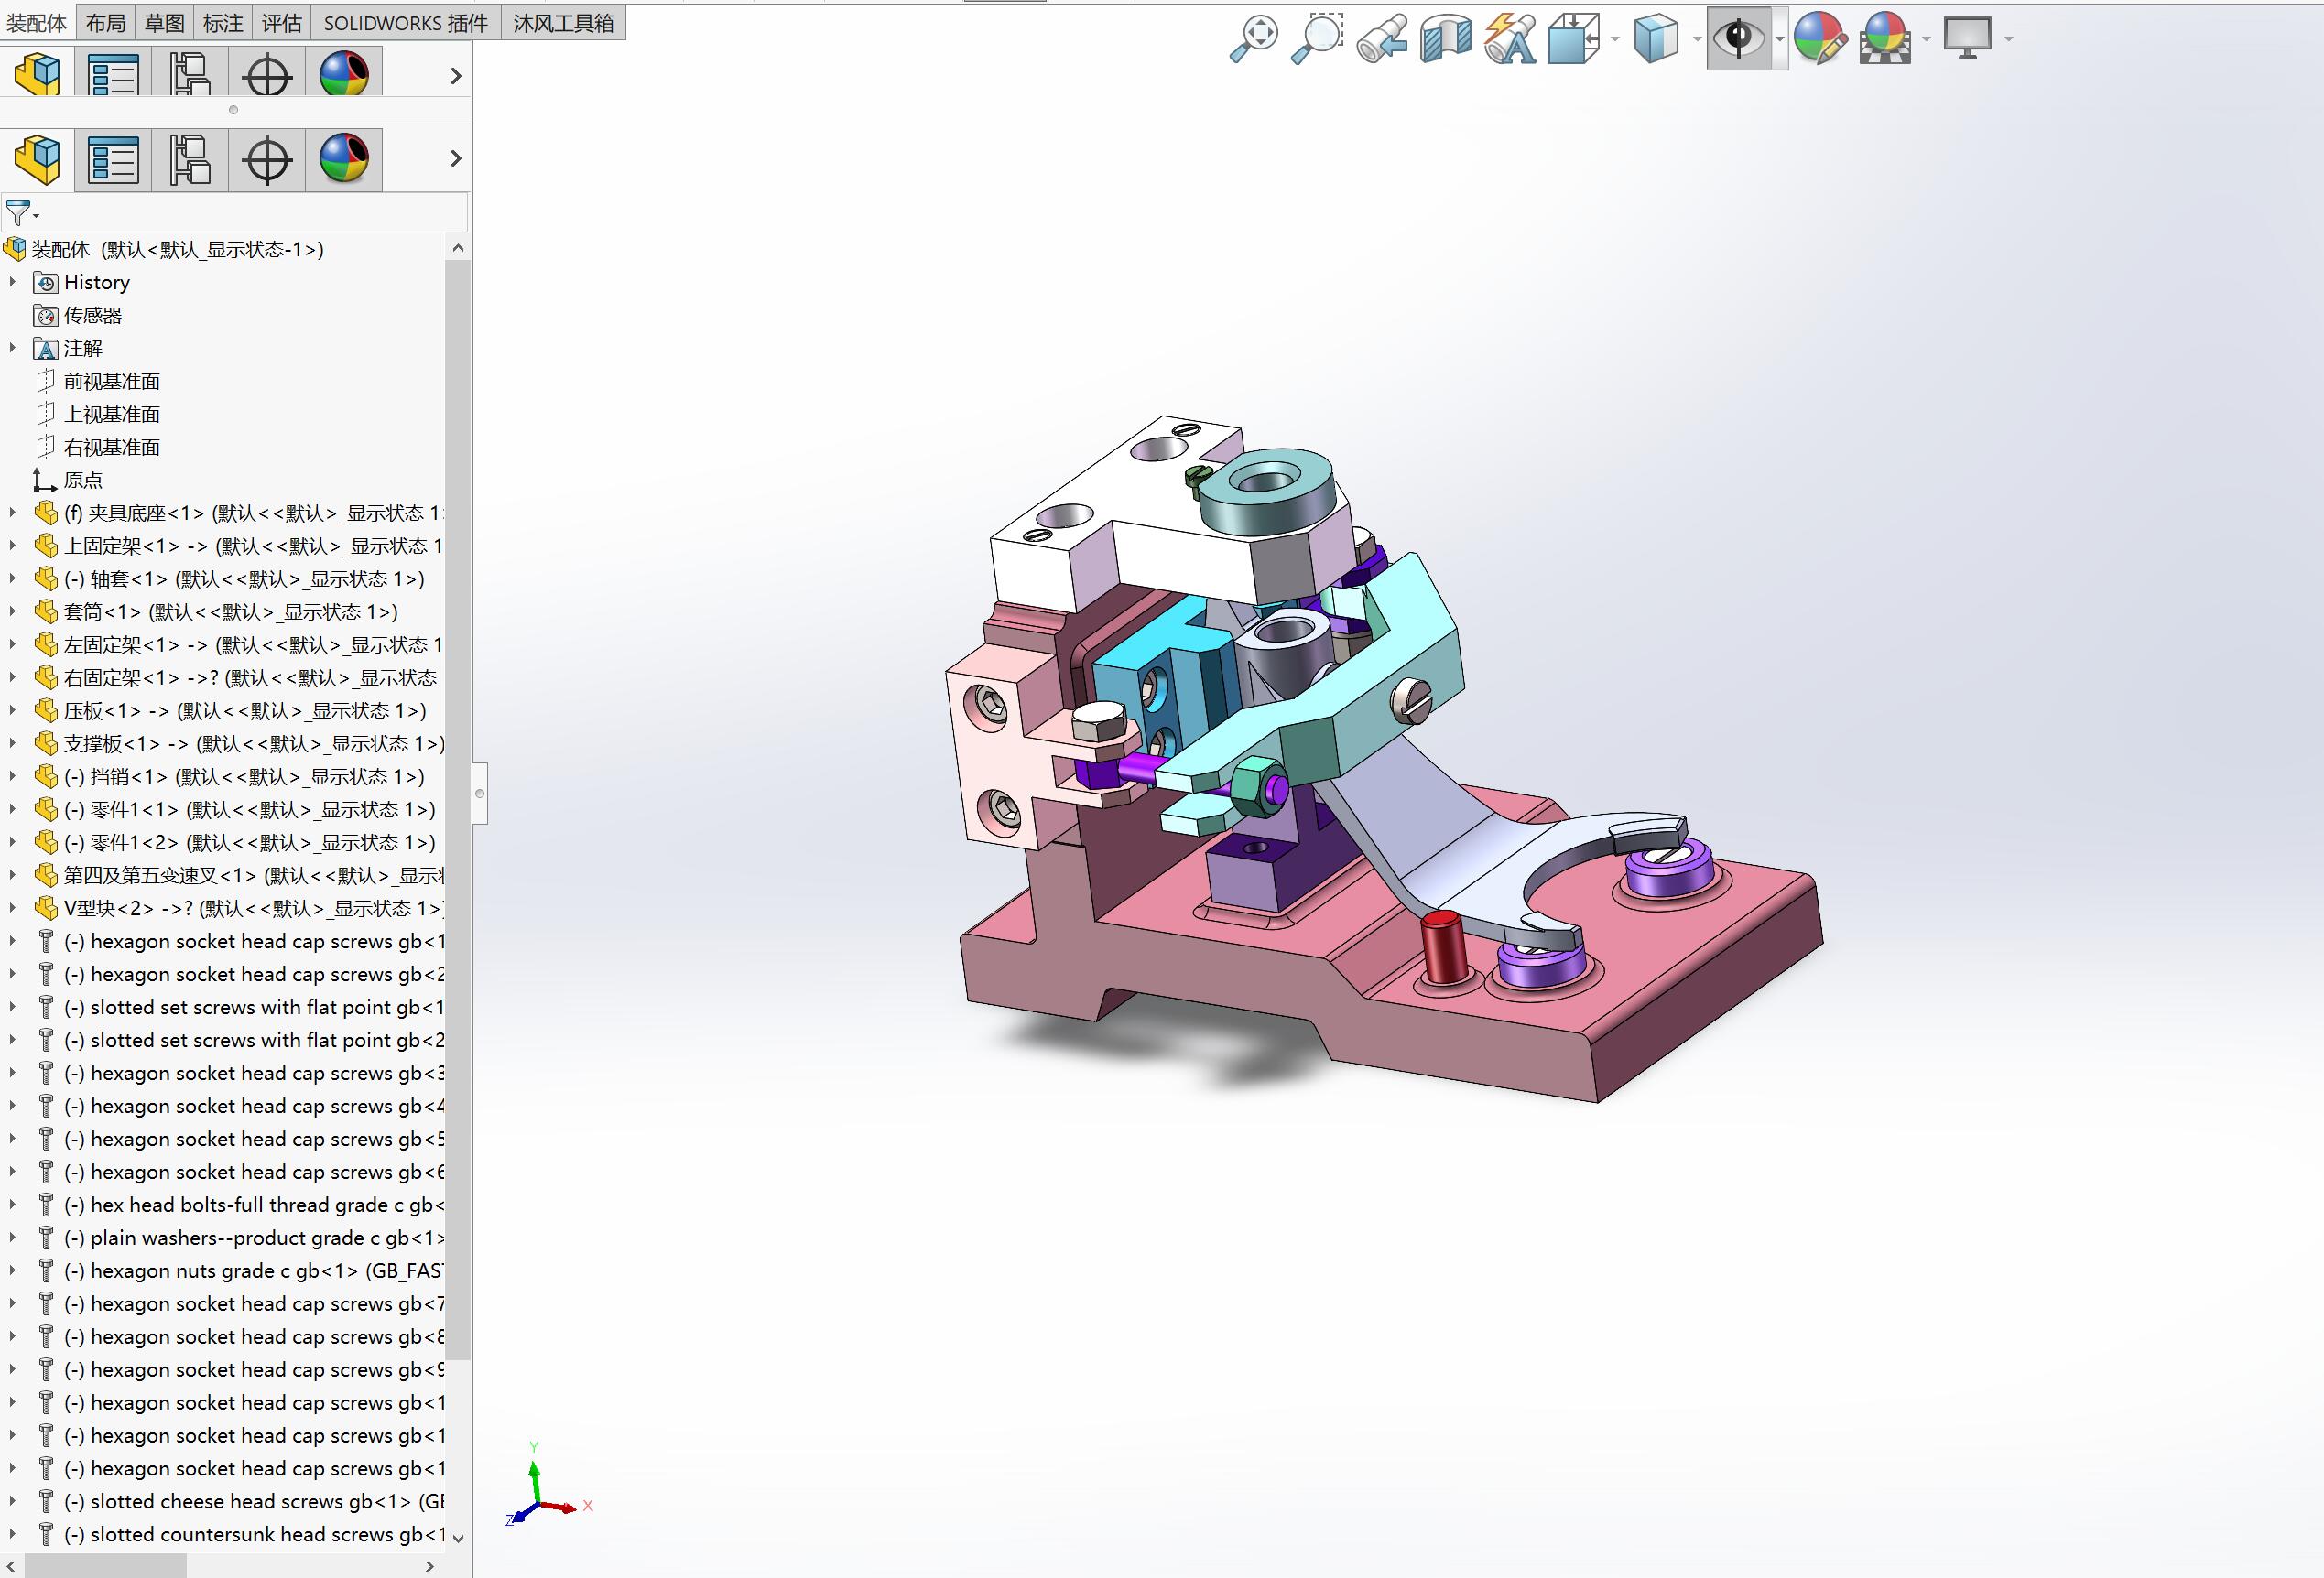Click the 第四及第五变速叉<1> part icon
Image resolution: width=2324 pixels, height=1578 pixels.
[45, 877]
